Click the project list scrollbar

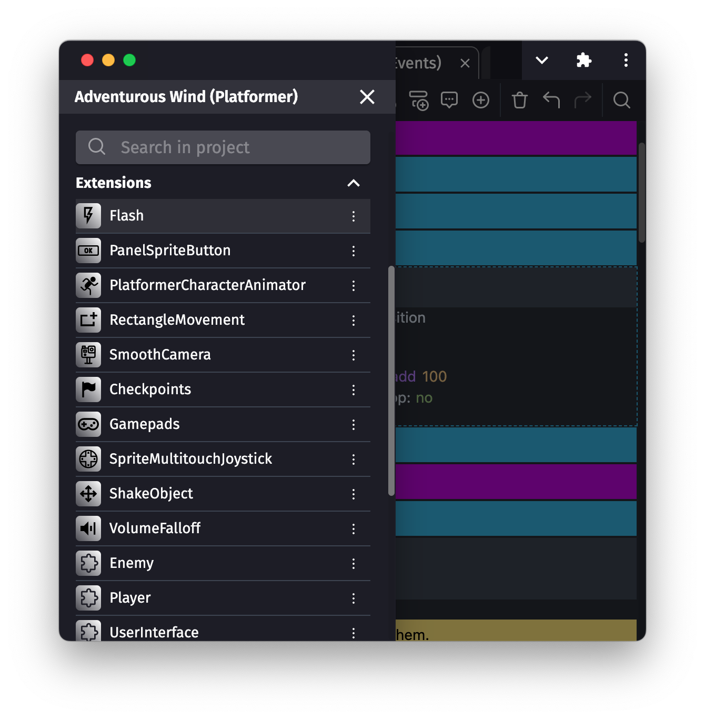pyautogui.click(x=391, y=380)
